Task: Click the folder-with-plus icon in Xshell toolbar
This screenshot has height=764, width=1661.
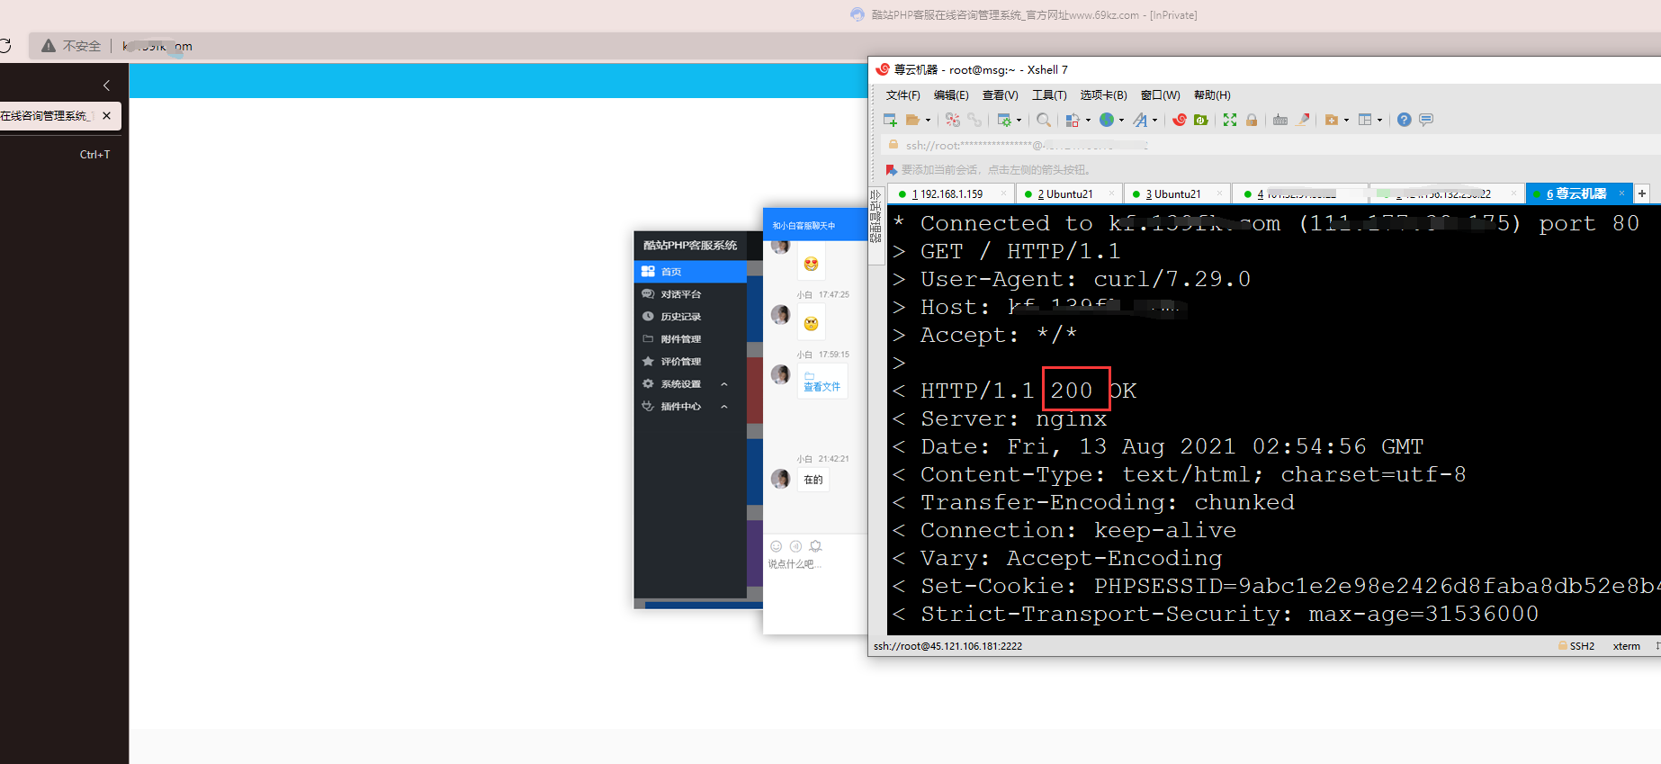Action: pyautogui.click(x=1332, y=120)
